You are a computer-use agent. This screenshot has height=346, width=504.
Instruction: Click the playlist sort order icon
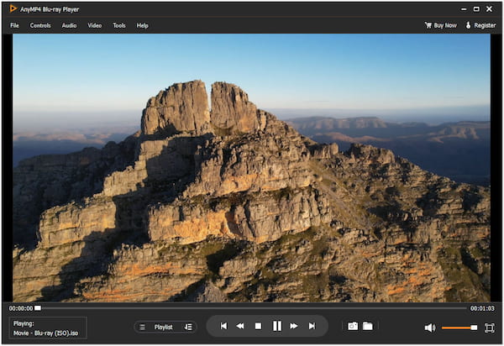(x=188, y=327)
